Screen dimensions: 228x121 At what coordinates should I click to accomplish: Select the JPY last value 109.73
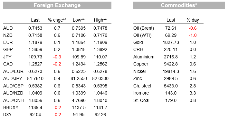tap(35, 57)
